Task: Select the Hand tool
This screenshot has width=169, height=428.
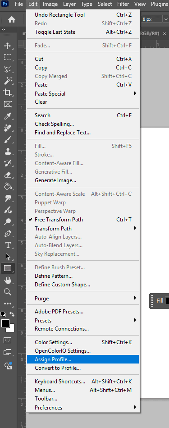Action: point(8,280)
